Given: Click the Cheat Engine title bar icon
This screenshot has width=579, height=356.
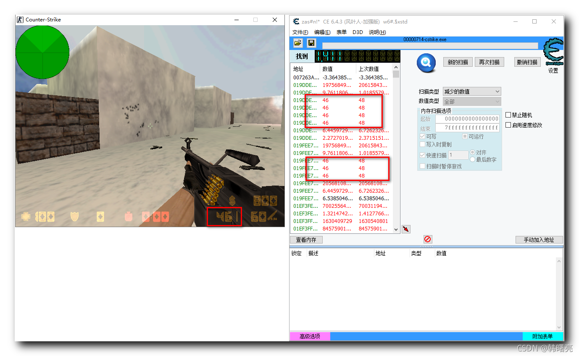Looking at the screenshot, I should click(x=295, y=21).
